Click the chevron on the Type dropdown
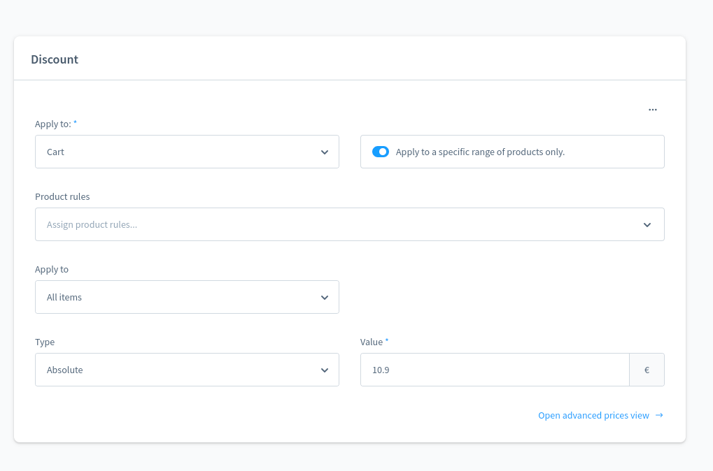This screenshot has height=471, width=713. pos(324,369)
